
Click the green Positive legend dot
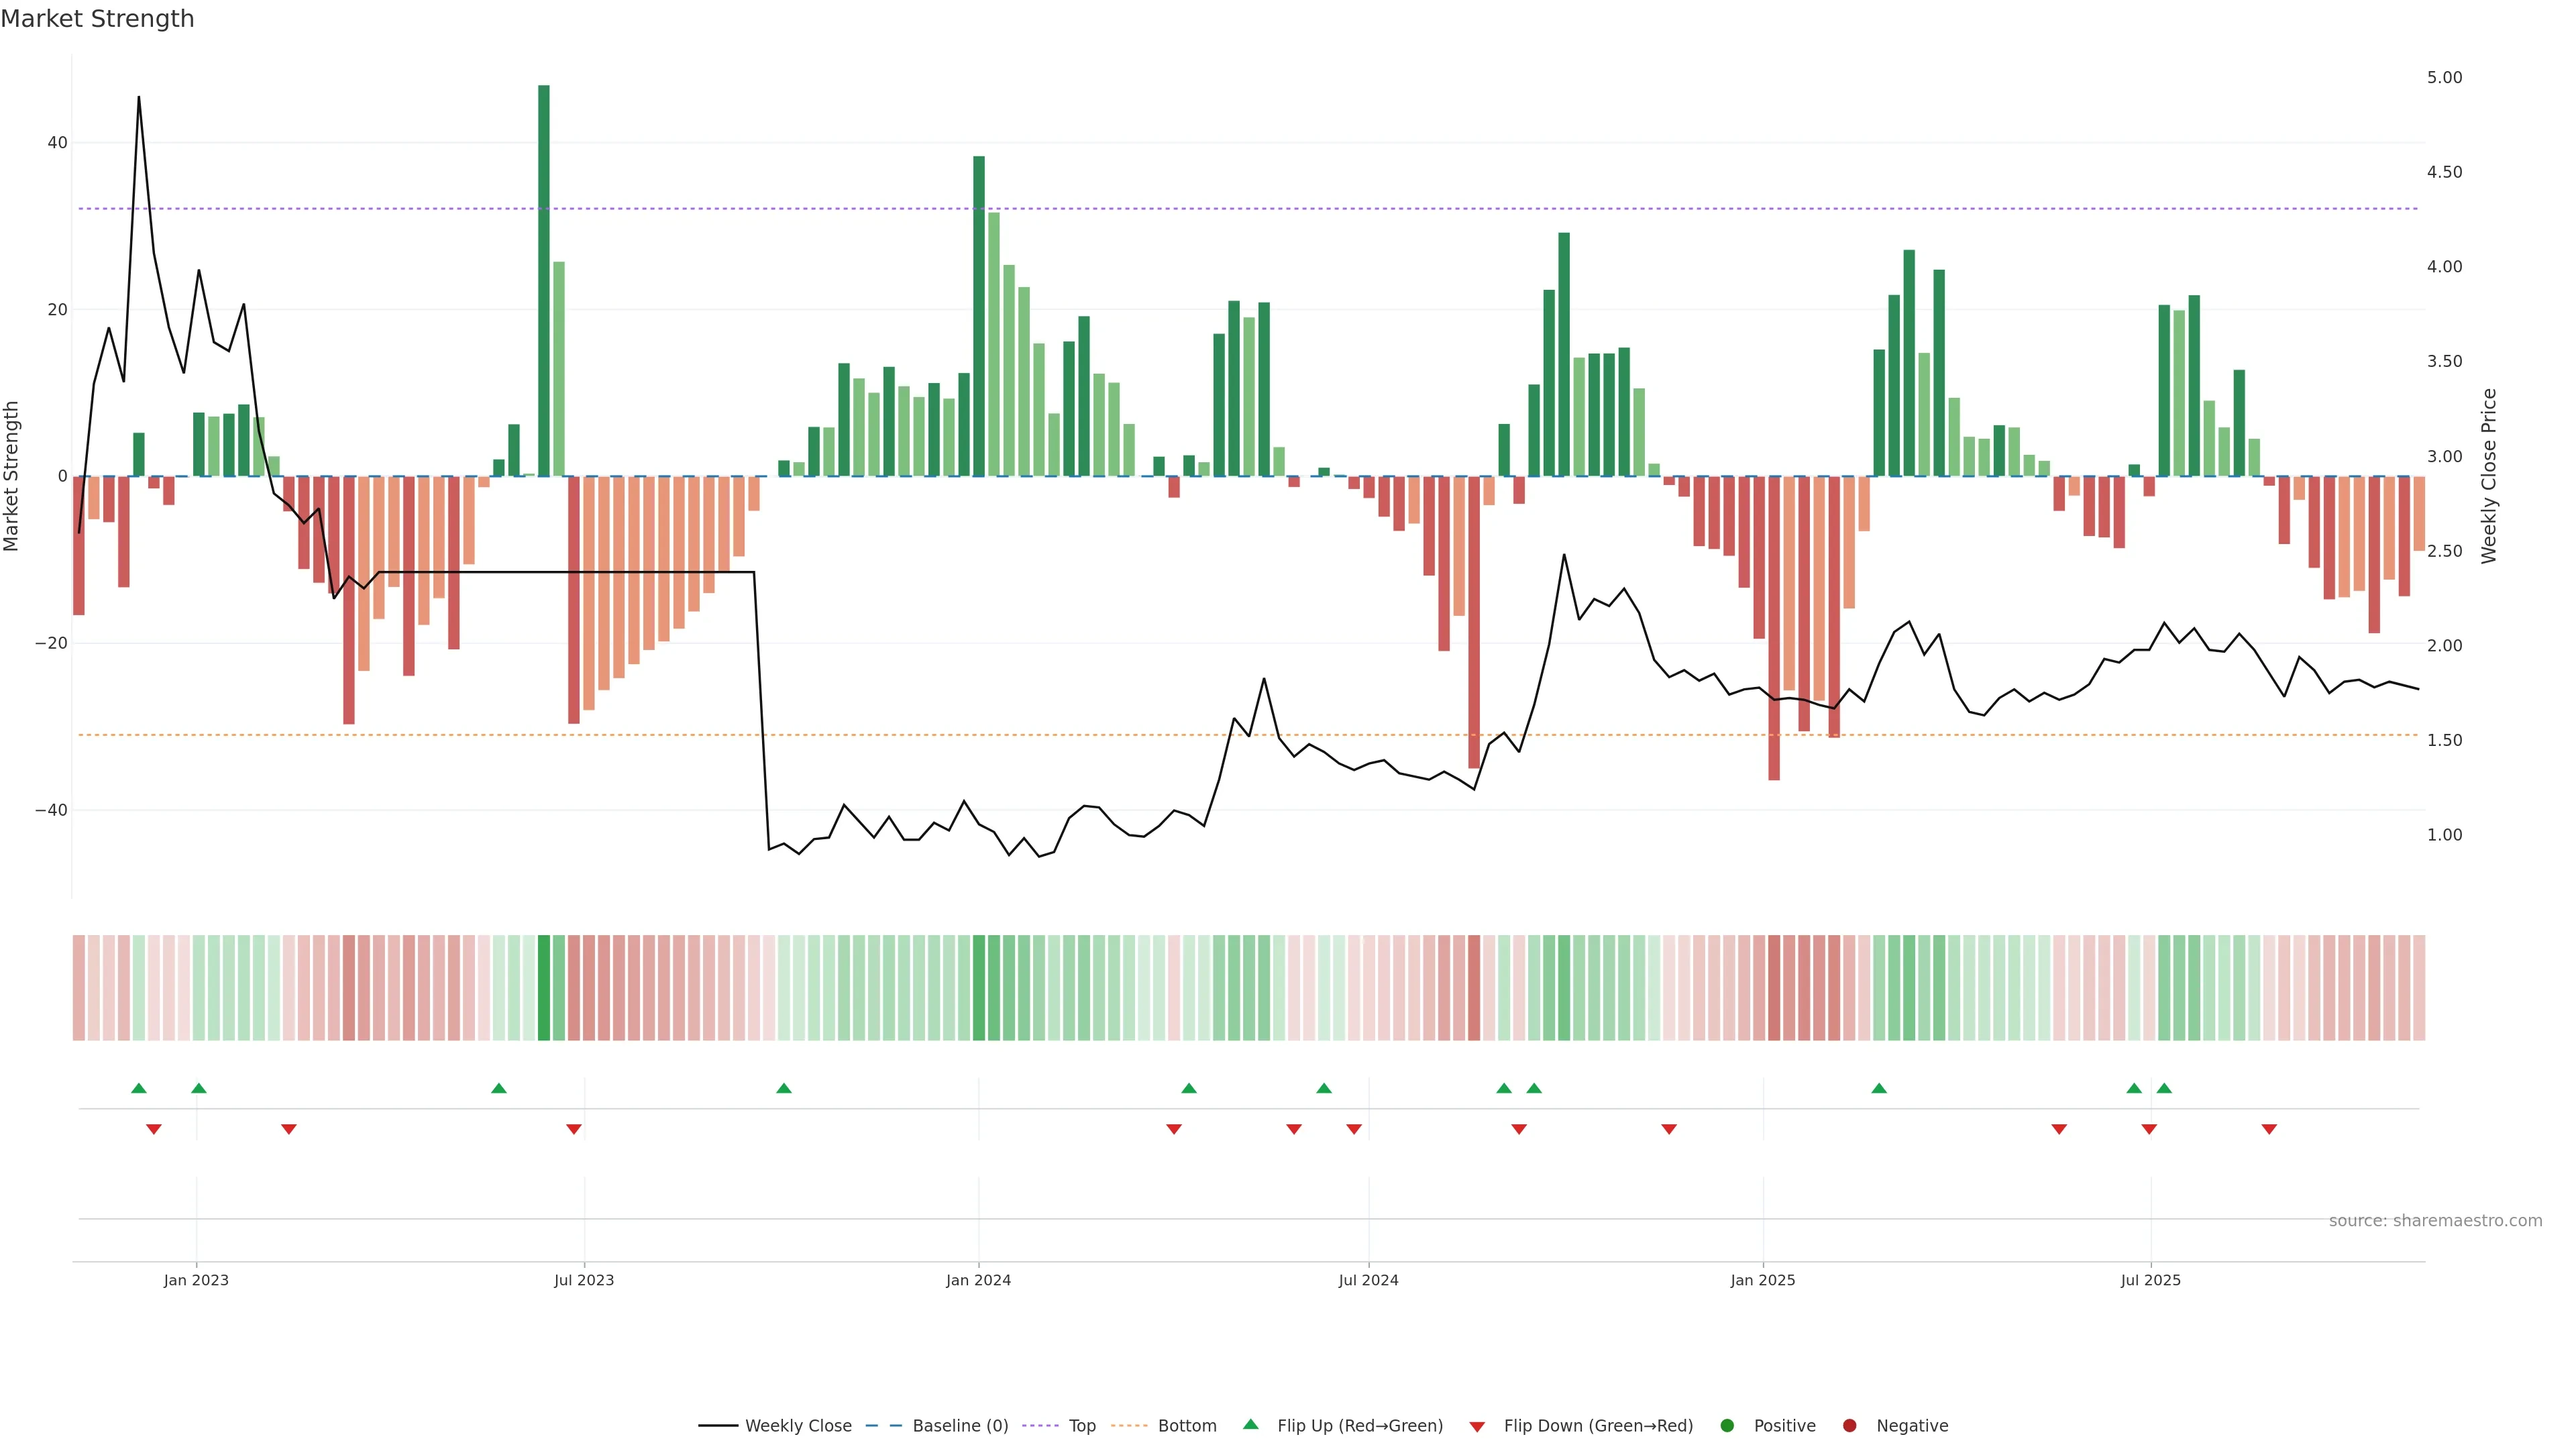pos(1727,1426)
